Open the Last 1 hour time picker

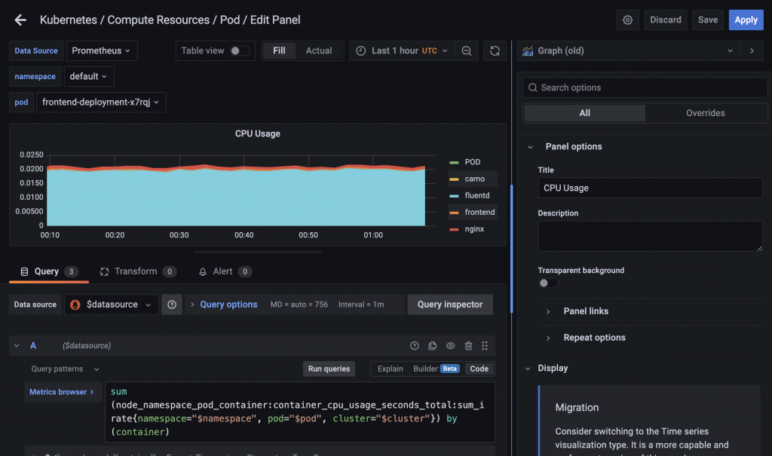coord(402,50)
